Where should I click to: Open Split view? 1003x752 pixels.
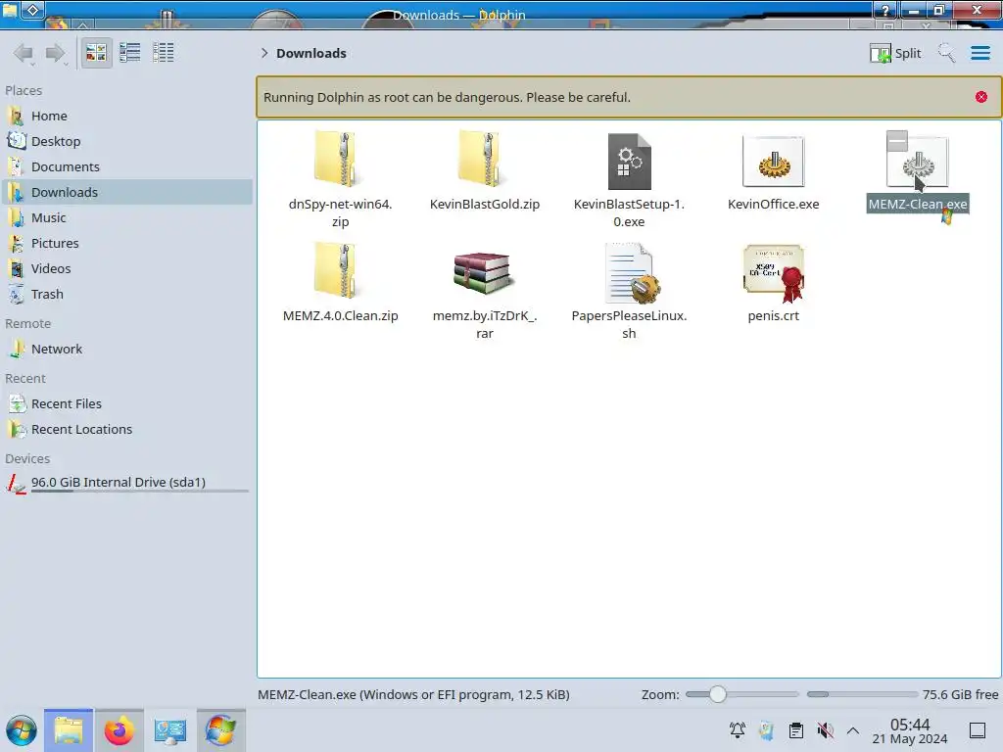point(895,53)
